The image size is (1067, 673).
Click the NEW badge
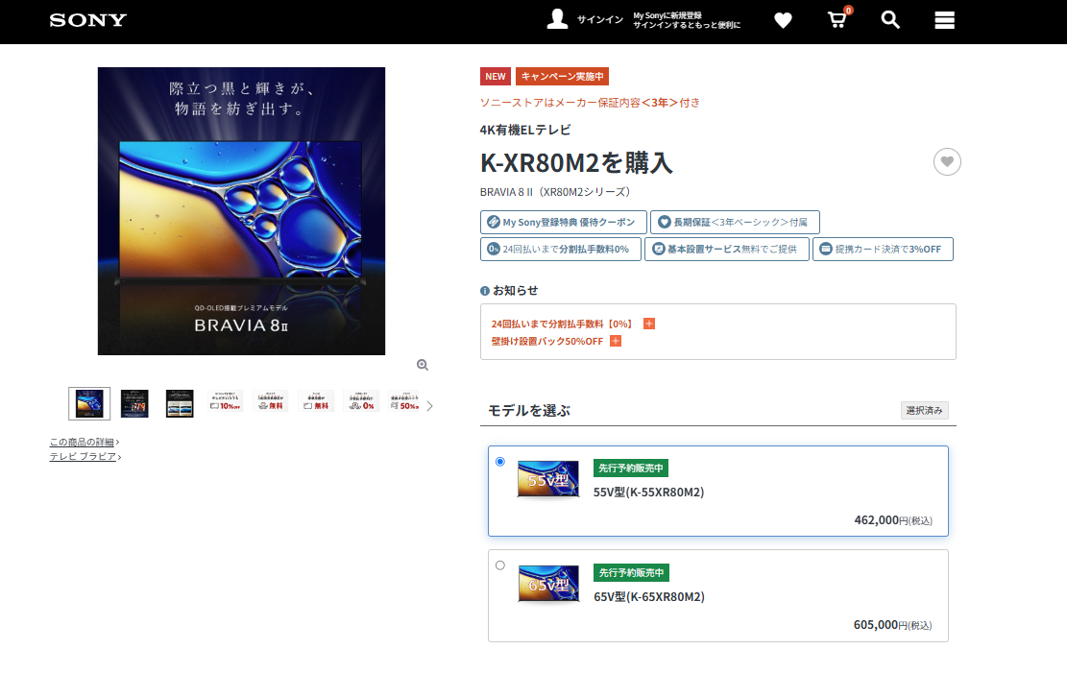tap(496, 76)
